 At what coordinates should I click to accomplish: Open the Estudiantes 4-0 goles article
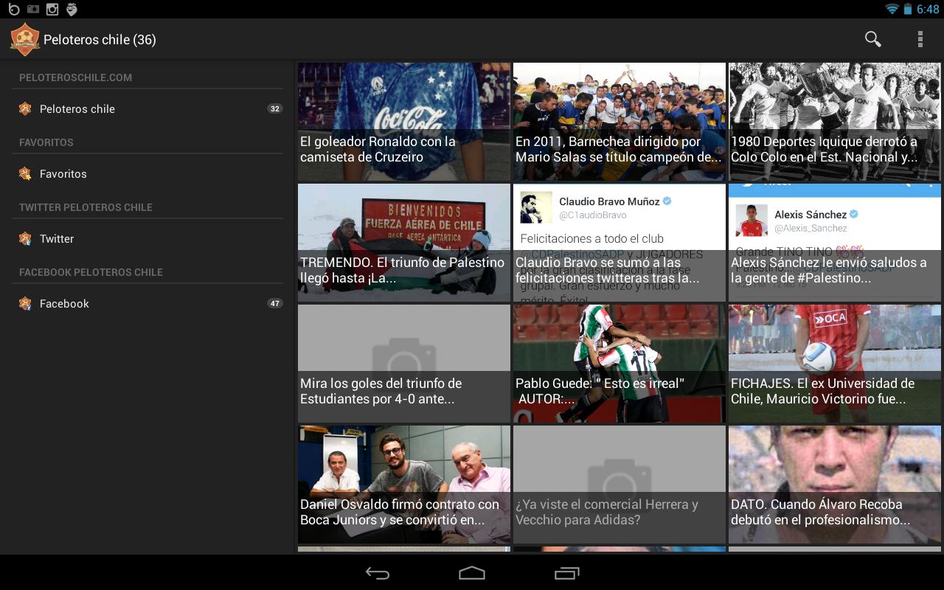(x=403, y=363)
